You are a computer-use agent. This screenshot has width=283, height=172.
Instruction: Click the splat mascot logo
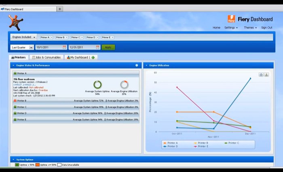click(15, 23)
